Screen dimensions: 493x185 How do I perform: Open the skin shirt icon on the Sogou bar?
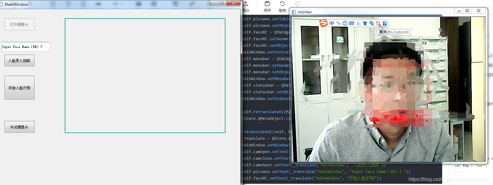(x=365, y=23)
